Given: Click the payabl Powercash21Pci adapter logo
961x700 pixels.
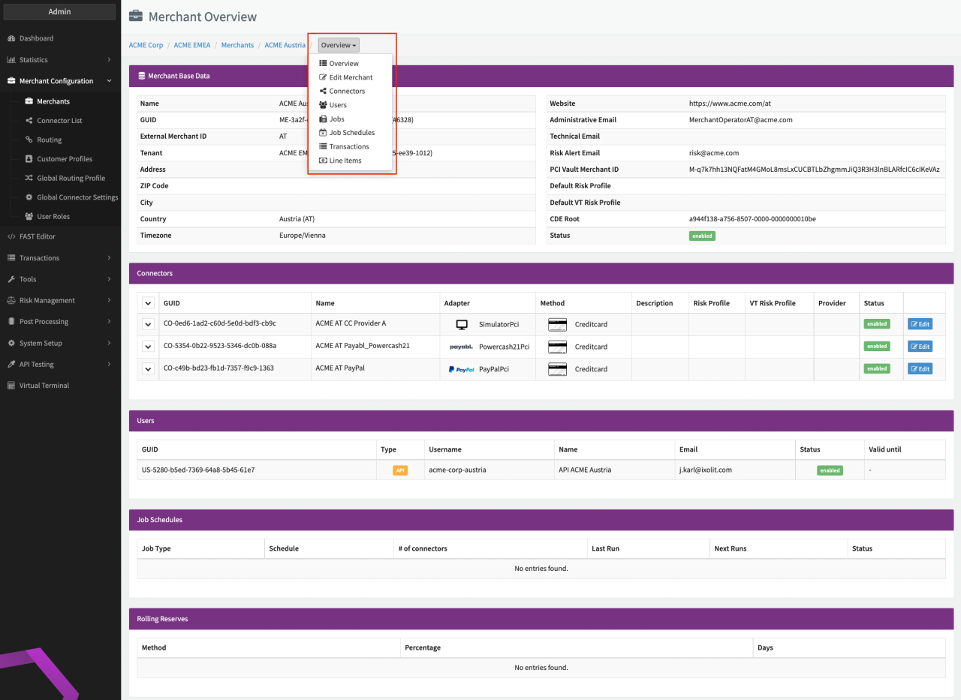Looking at the screenshot, I should pos(461,346).
